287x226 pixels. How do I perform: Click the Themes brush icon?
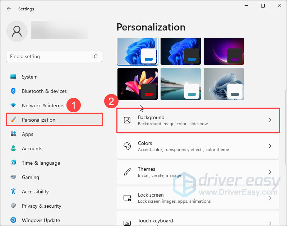pyautogui.click(x=127, y=172)
